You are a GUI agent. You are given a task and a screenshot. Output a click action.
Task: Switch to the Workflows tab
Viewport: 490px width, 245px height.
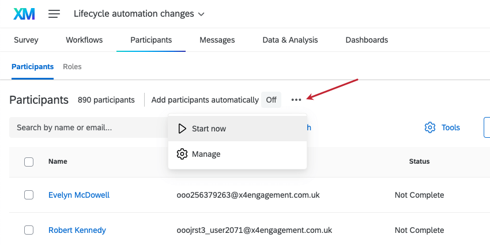click(84, 40)
